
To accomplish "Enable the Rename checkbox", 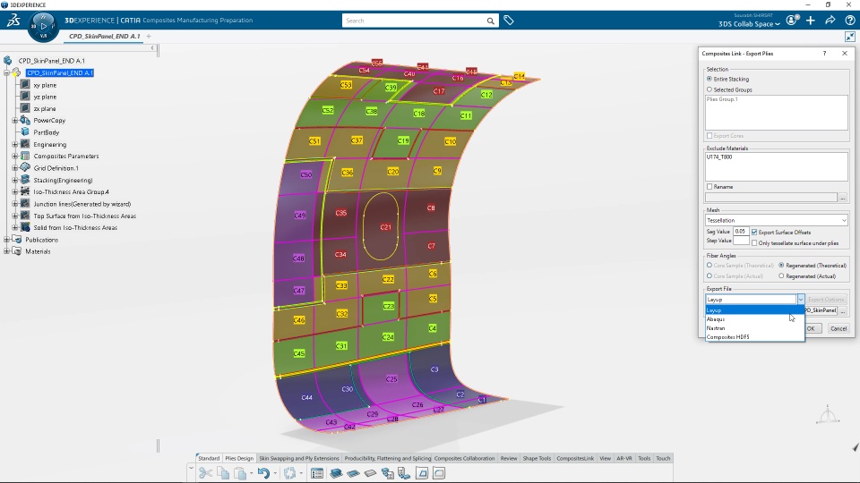I will (709, 187).
